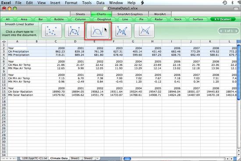Click the Bluetooth status icon

(232, 3)
